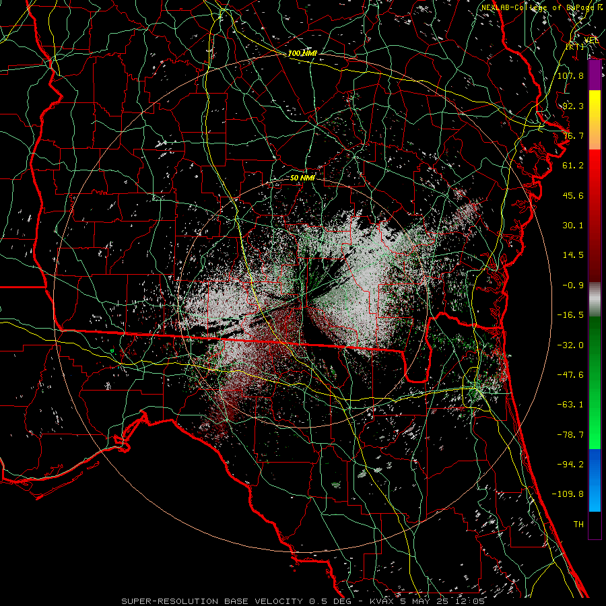Click the -0.9 velocity scale value
The height and width of the screenshot is (606, 606).
click(573, 285)
